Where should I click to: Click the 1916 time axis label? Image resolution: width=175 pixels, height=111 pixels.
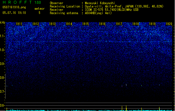click(102, 24)
